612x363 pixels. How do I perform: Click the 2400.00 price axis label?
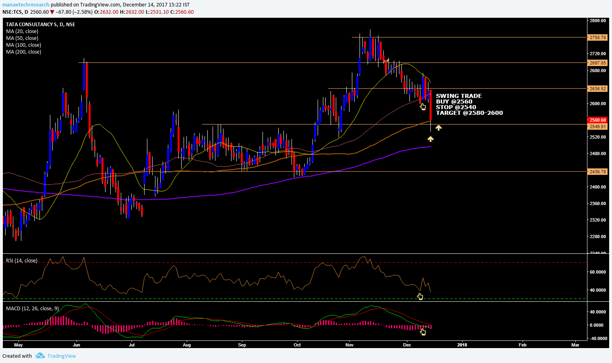(598, 187)
